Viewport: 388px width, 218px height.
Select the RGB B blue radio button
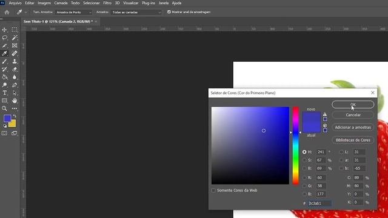304,194
